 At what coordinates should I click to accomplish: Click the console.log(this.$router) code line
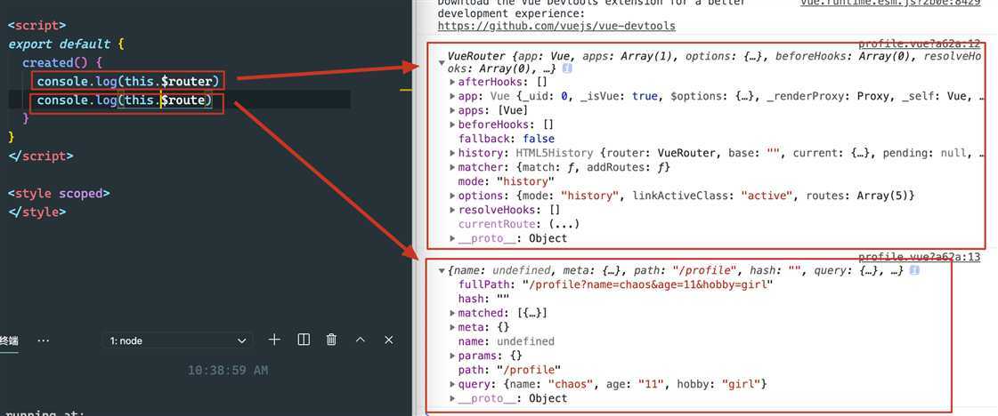click(127, 81)
